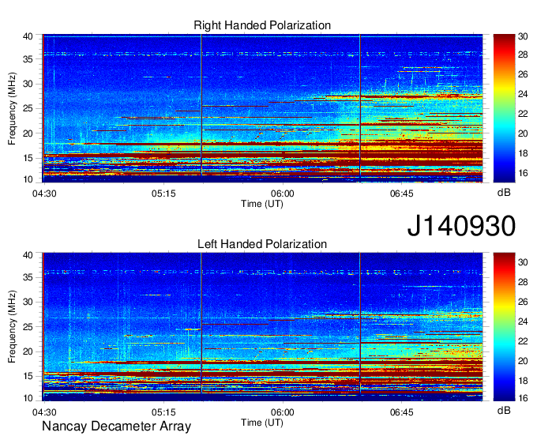Click the 25 MHz tick on bottom plot
The width and height of the screenshot is (537, 436).
click(28, 327)
